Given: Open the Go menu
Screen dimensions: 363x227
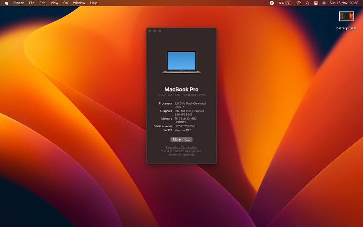Looking at the screenshot, I should (x=65, y=3).
